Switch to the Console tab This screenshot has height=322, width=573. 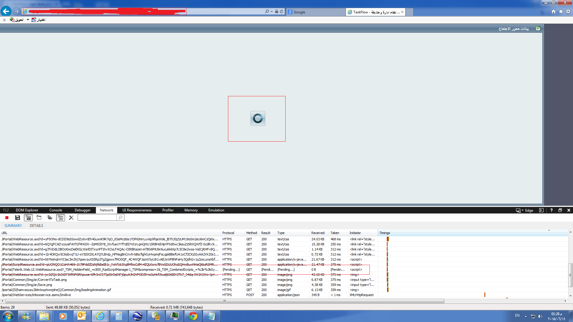click(x=56, y=210)
